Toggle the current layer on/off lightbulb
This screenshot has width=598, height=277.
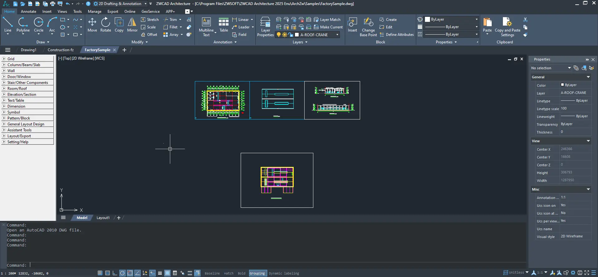[x=279, y=35]
